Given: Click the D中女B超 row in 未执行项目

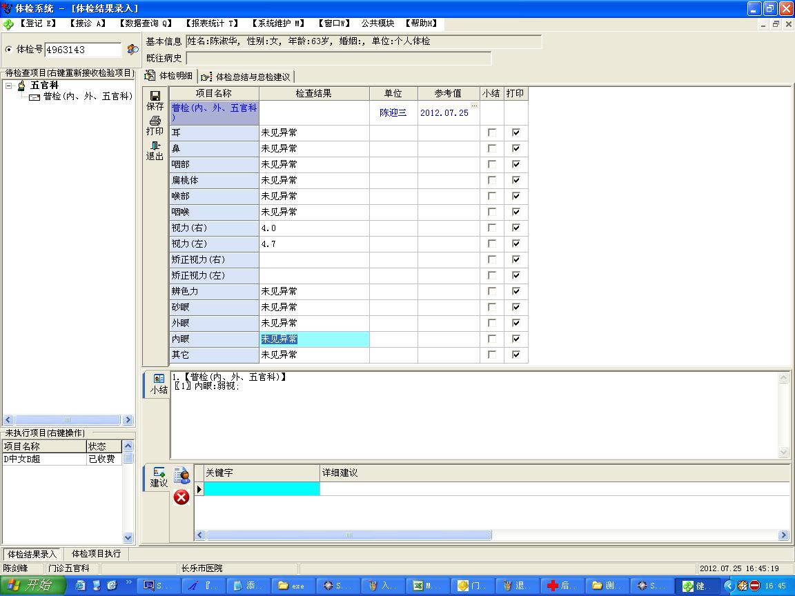Looking at the screenshot, I should click(x=62, y=459).
